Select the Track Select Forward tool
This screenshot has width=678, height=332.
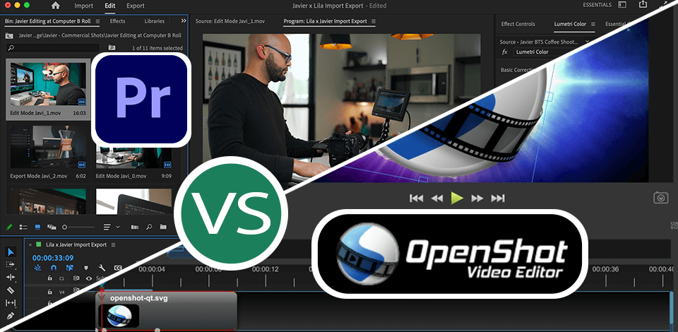(11, 265)
